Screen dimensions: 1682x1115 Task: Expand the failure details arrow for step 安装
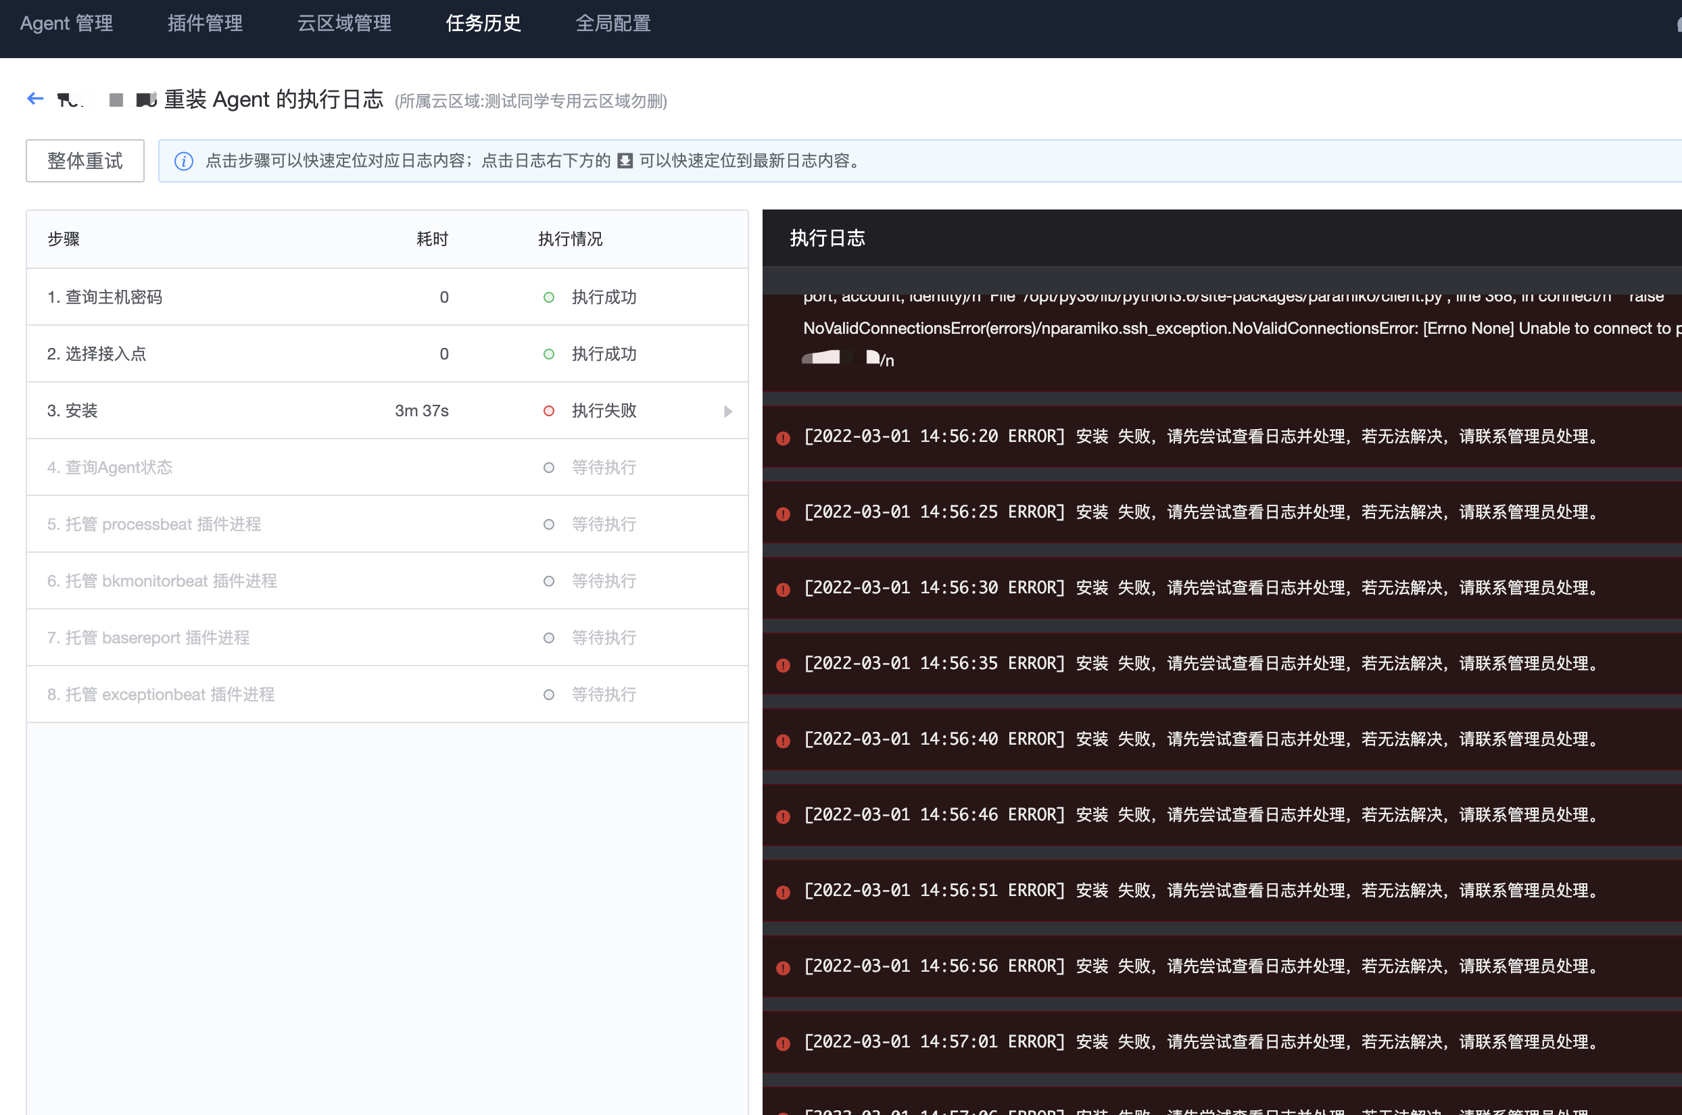click(727, 411)
